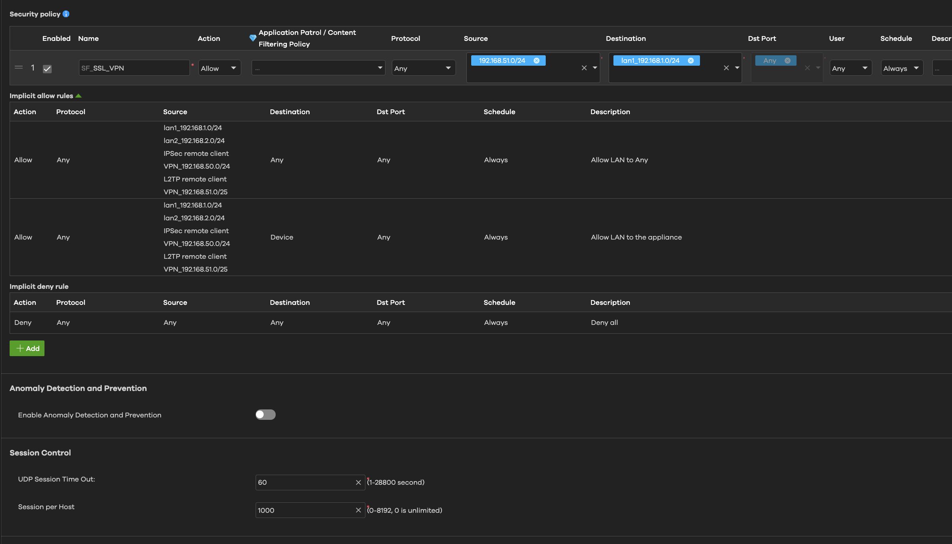The height and width of the screenshot is (544, 952).
Task: Clear all Destination field entries
Action: pos(726,68)
